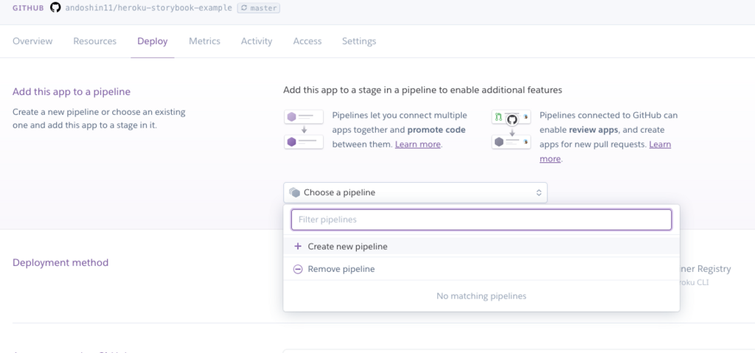Click the GitHub octocat icon in header
The height and width of the screenshot is (353, 755).
[x=55, y=8]
